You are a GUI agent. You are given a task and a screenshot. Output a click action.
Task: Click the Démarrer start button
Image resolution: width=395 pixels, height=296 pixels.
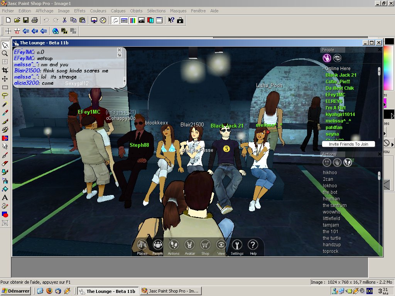(15, 291)
